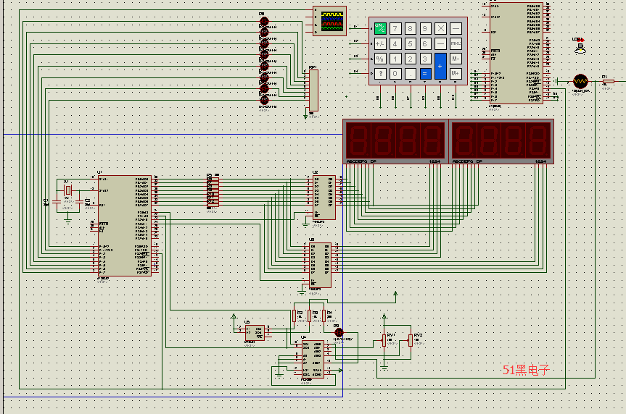
Task: Select the round signal source symbol
Action: tap(580, 81)
